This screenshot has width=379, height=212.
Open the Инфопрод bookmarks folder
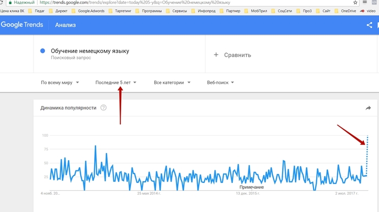coord(203,11)
